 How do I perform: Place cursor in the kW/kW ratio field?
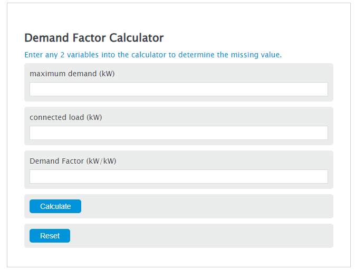point(178,176)
